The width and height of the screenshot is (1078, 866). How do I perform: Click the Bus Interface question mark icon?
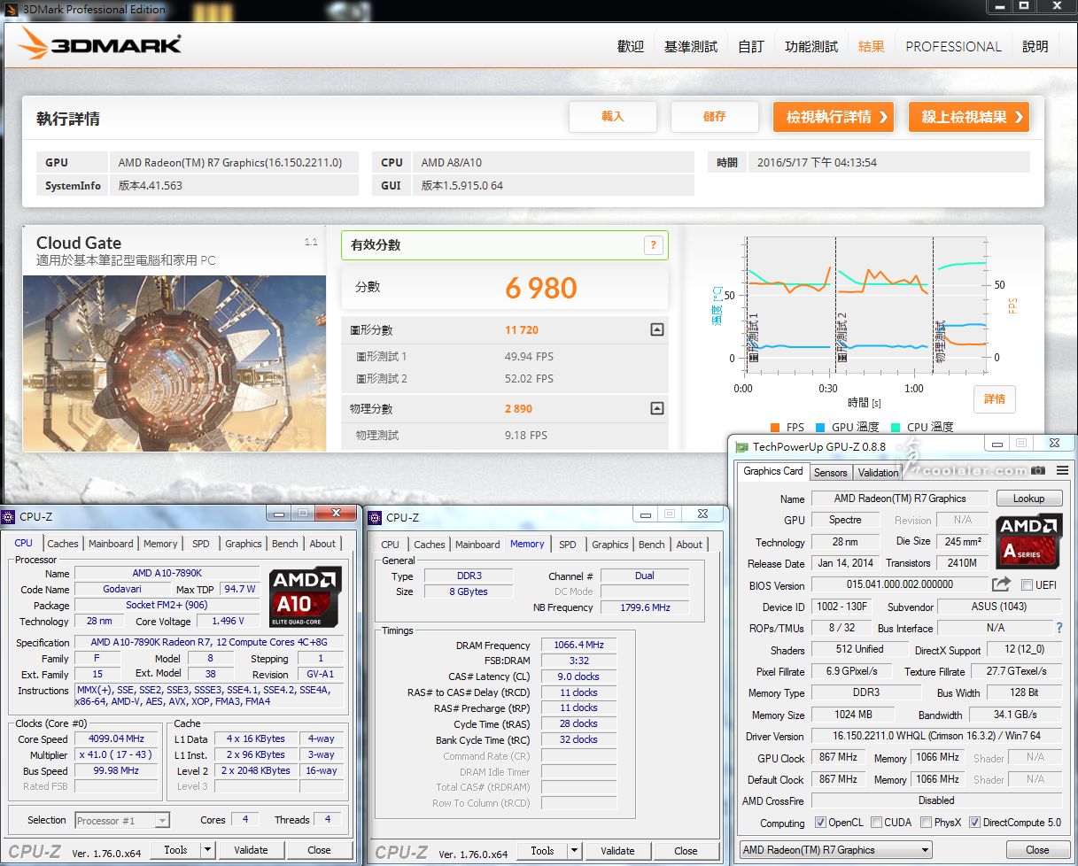point(1058,628)
